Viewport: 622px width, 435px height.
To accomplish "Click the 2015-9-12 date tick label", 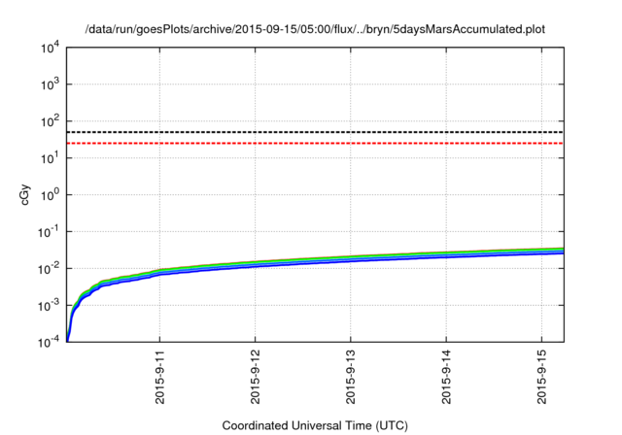I will pyautogui.click(x=255, y=377).
